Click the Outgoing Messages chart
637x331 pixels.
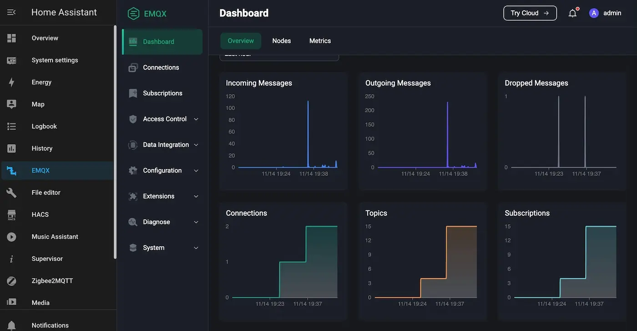tap(423, 131)
